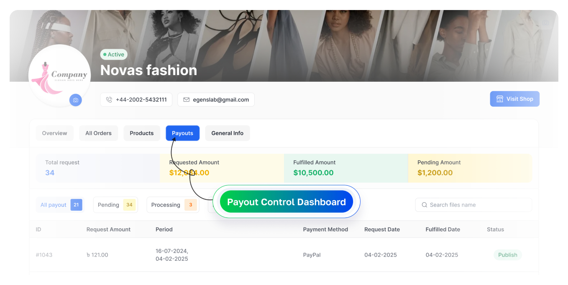
Task: Open the Overview tab
Action: coord(54,133)
